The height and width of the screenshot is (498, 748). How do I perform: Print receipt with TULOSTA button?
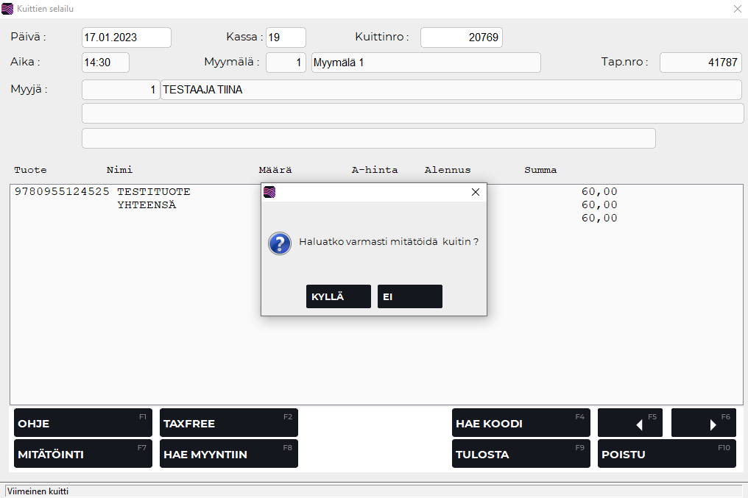(x=521, y=454)
